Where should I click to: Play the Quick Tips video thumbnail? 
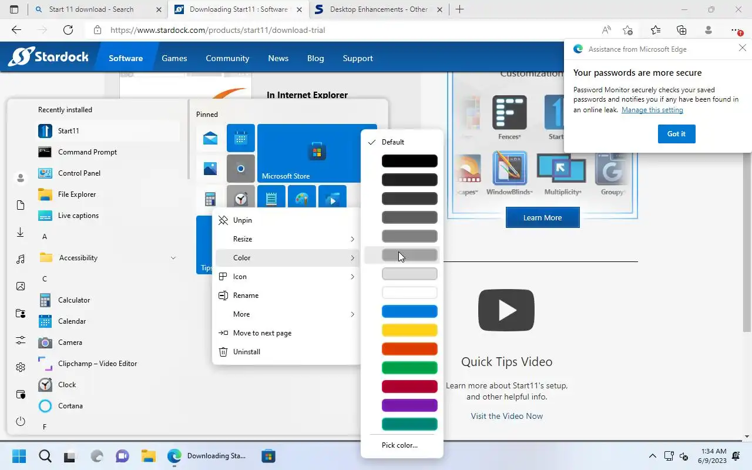pyautogui.click(x=506, y=310)
